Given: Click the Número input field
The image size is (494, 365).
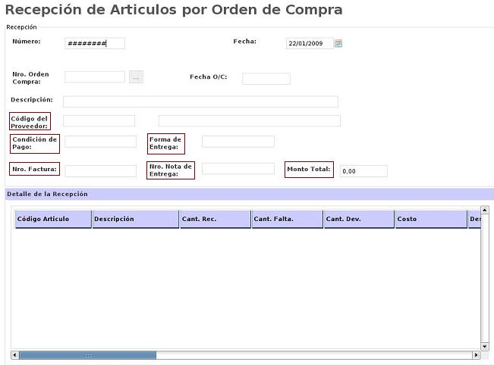Looking at the screenshot, I should [x=95, y=43].
